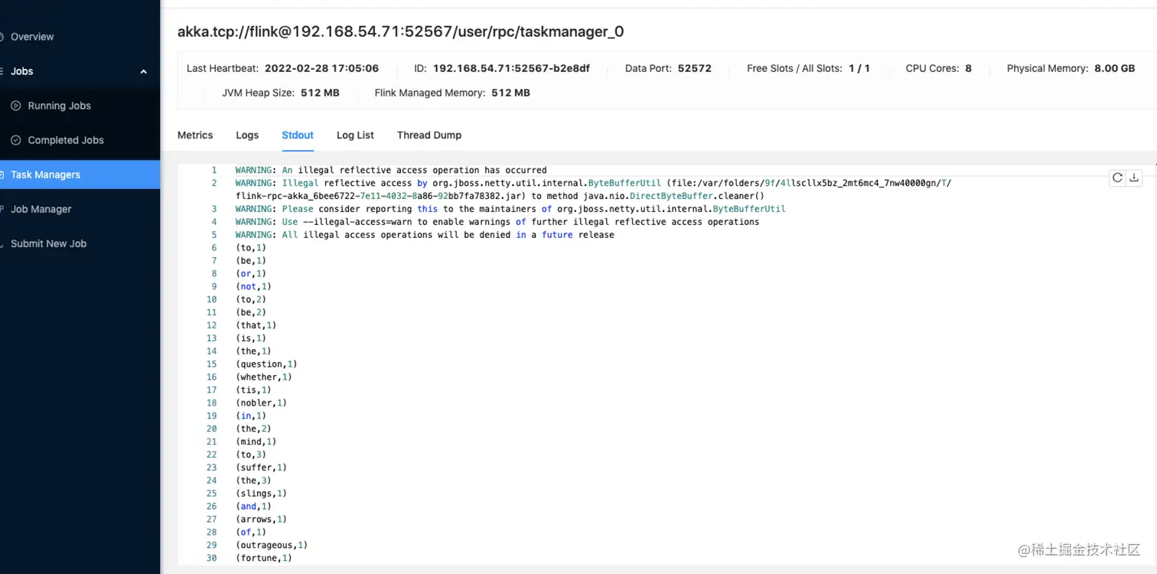Click the '(tis,1)' output line
Viewport: 1157px width, 574px height.
253,390
